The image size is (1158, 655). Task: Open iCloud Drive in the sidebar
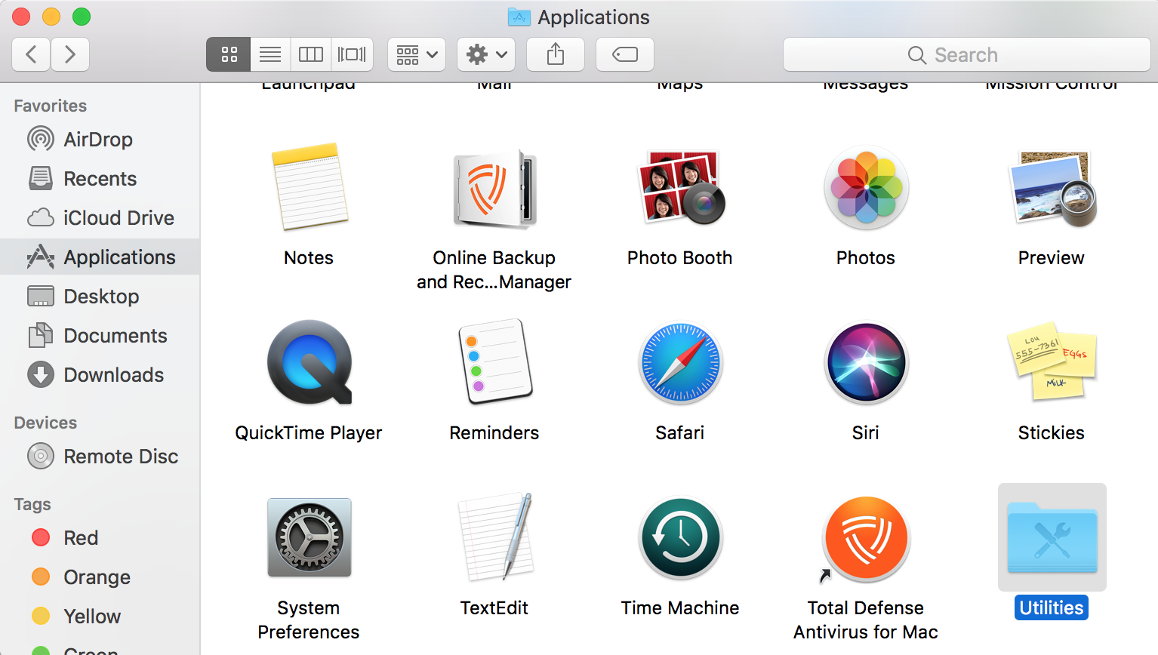(100, 218)
